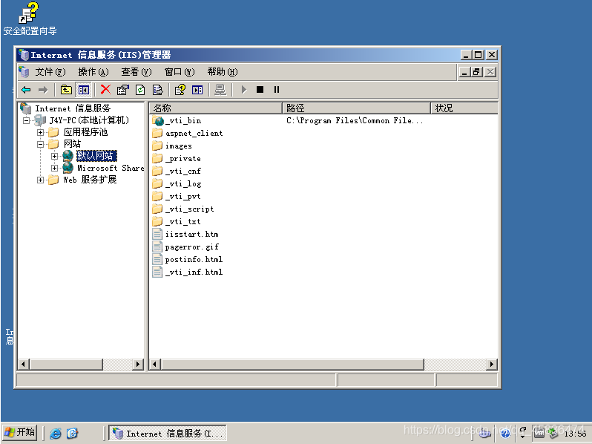Collapse the 网站 folder node
Viewport: 592px width, 444px height.
coord(40,144)
